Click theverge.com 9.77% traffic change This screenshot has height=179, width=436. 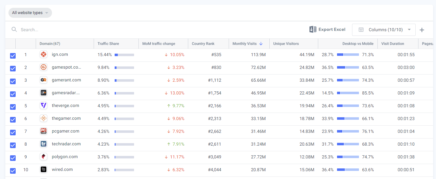pyautogui.click(x=176, y=106)
